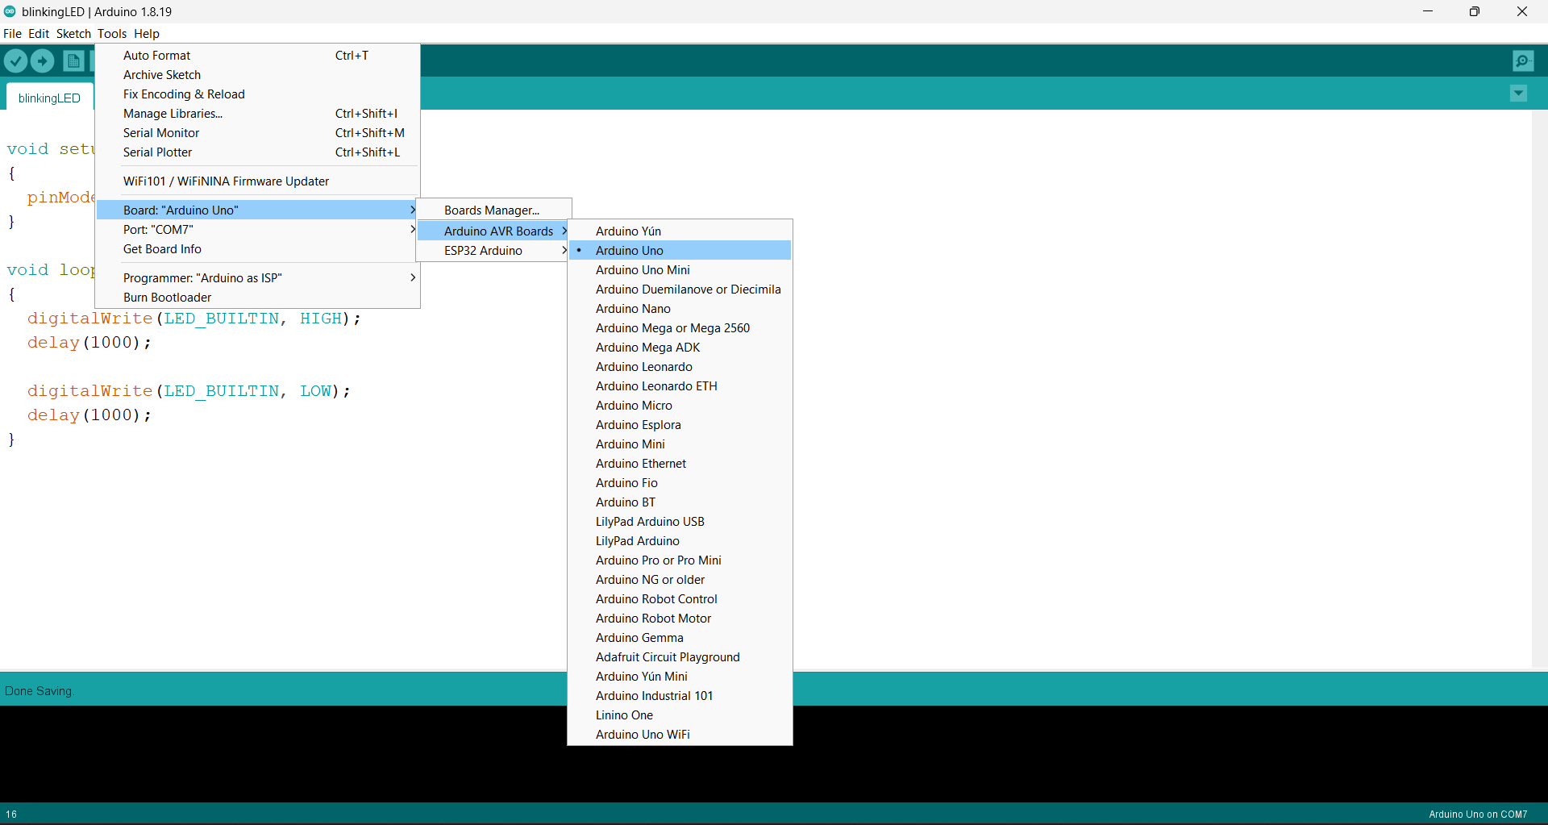Select Adafruit Circuit Playground board
The width and height of the screenshot is (1548, 825).
680,657
